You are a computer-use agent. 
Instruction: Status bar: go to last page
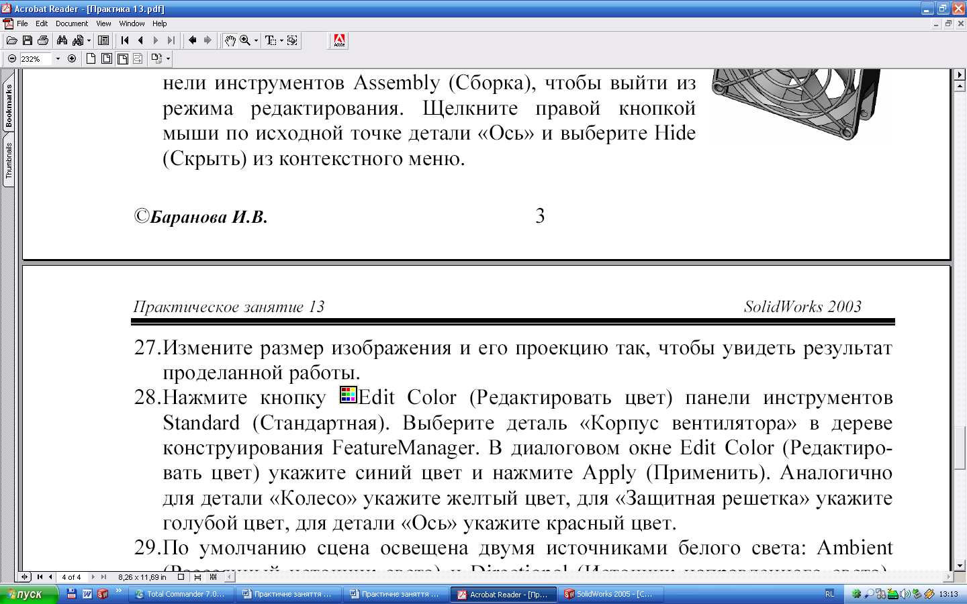click(x=103, y=576)
